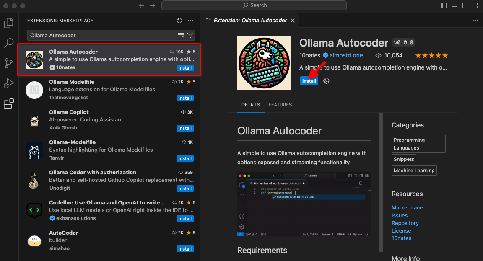Switch to the FEATURES tab
Screen dimensions: 483x261
click(x=280, y=105)
